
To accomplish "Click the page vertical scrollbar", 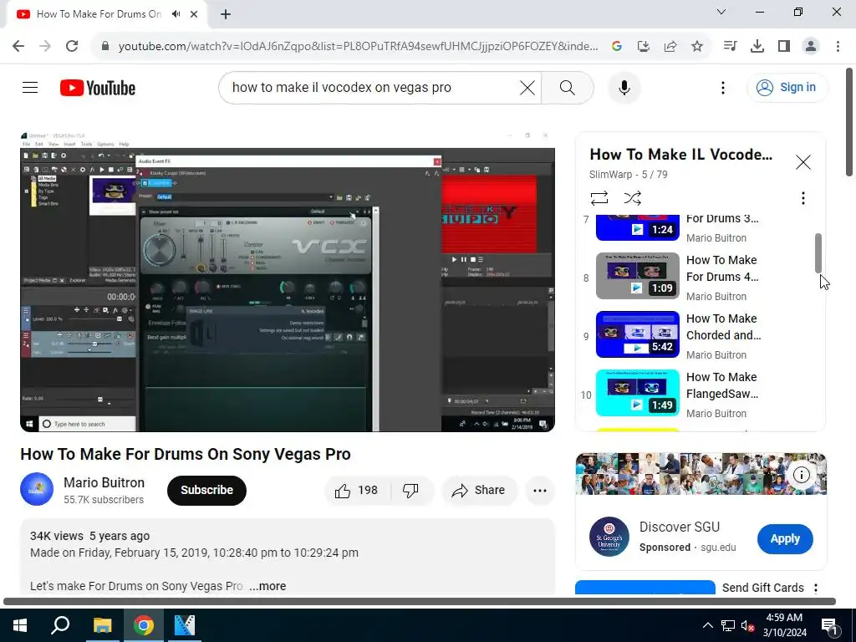I will tap(849, 122).
